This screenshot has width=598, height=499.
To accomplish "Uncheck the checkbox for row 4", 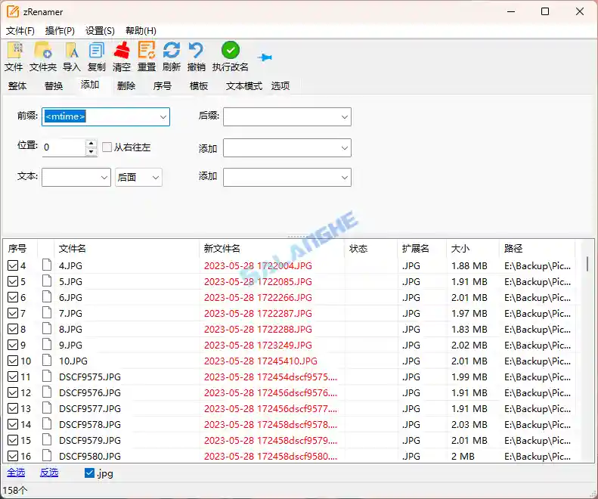I will click(x=13, y=265).
